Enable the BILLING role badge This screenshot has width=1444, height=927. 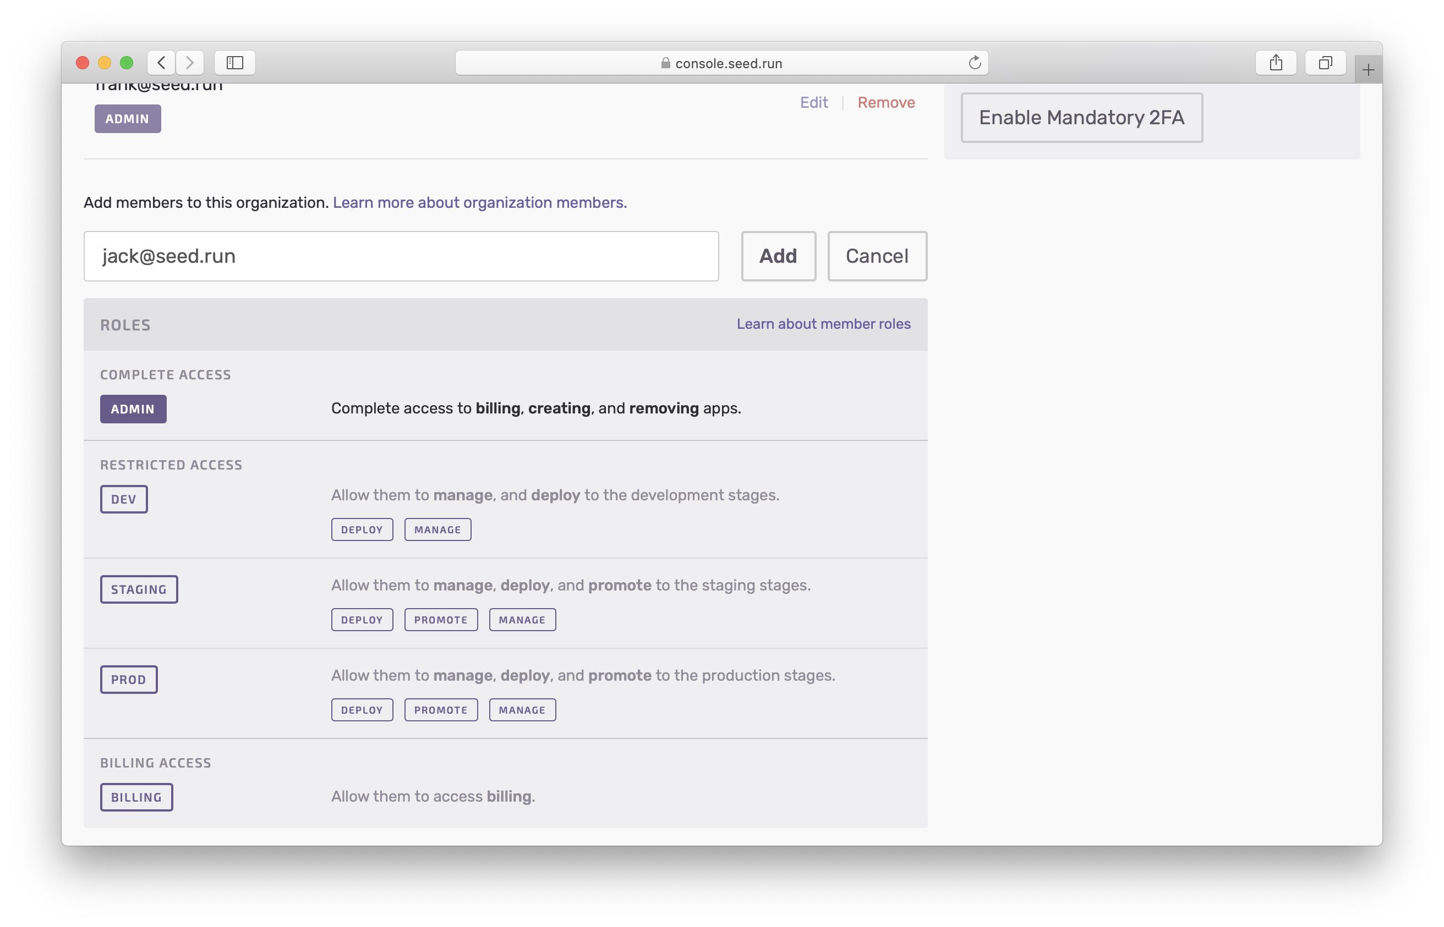(136, 797)
